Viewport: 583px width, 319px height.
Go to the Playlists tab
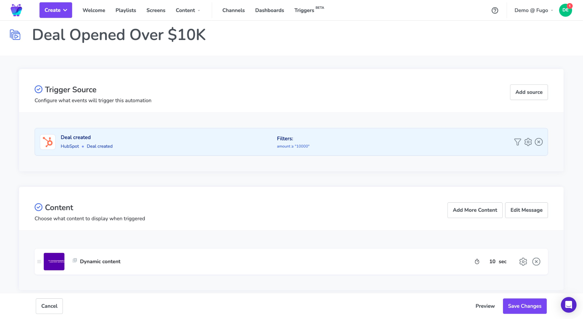[x=126, y=10]
